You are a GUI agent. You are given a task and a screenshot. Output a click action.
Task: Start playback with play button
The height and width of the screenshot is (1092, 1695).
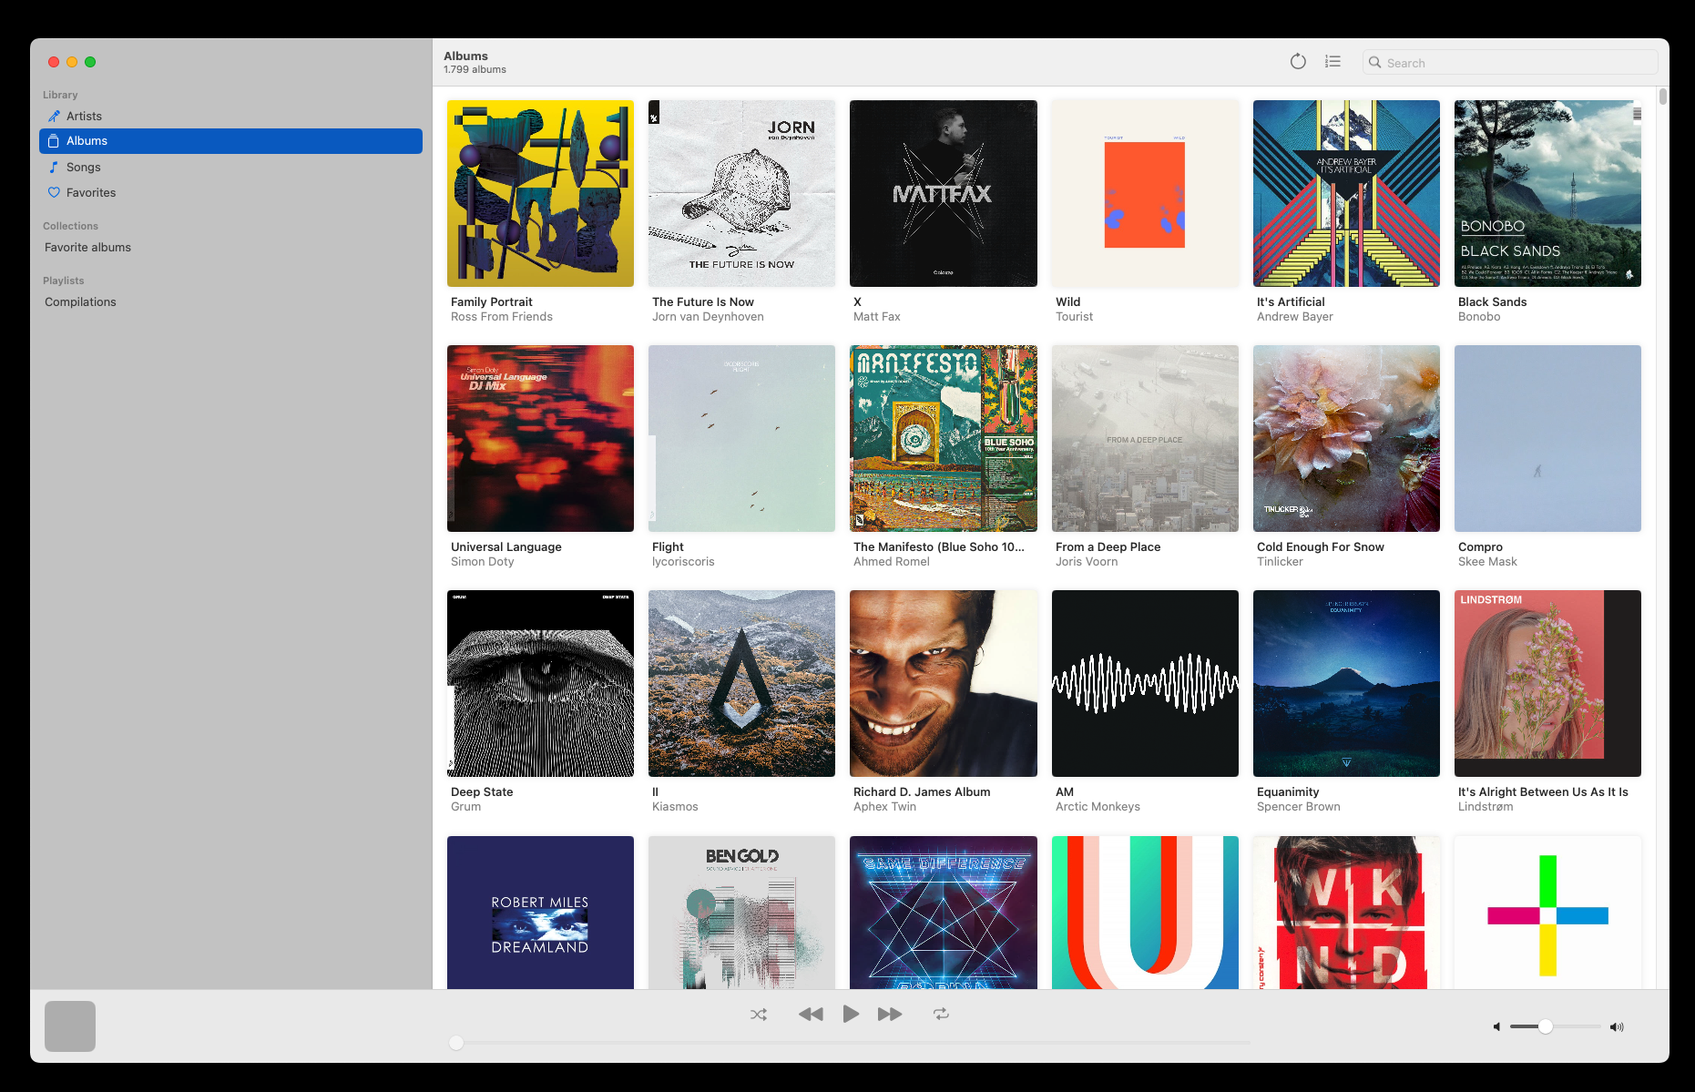[x=851, y=1014]
